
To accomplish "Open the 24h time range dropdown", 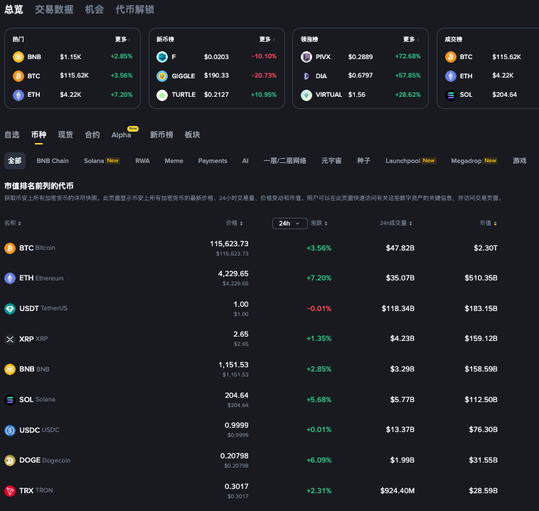I will [x=289, y=223].
